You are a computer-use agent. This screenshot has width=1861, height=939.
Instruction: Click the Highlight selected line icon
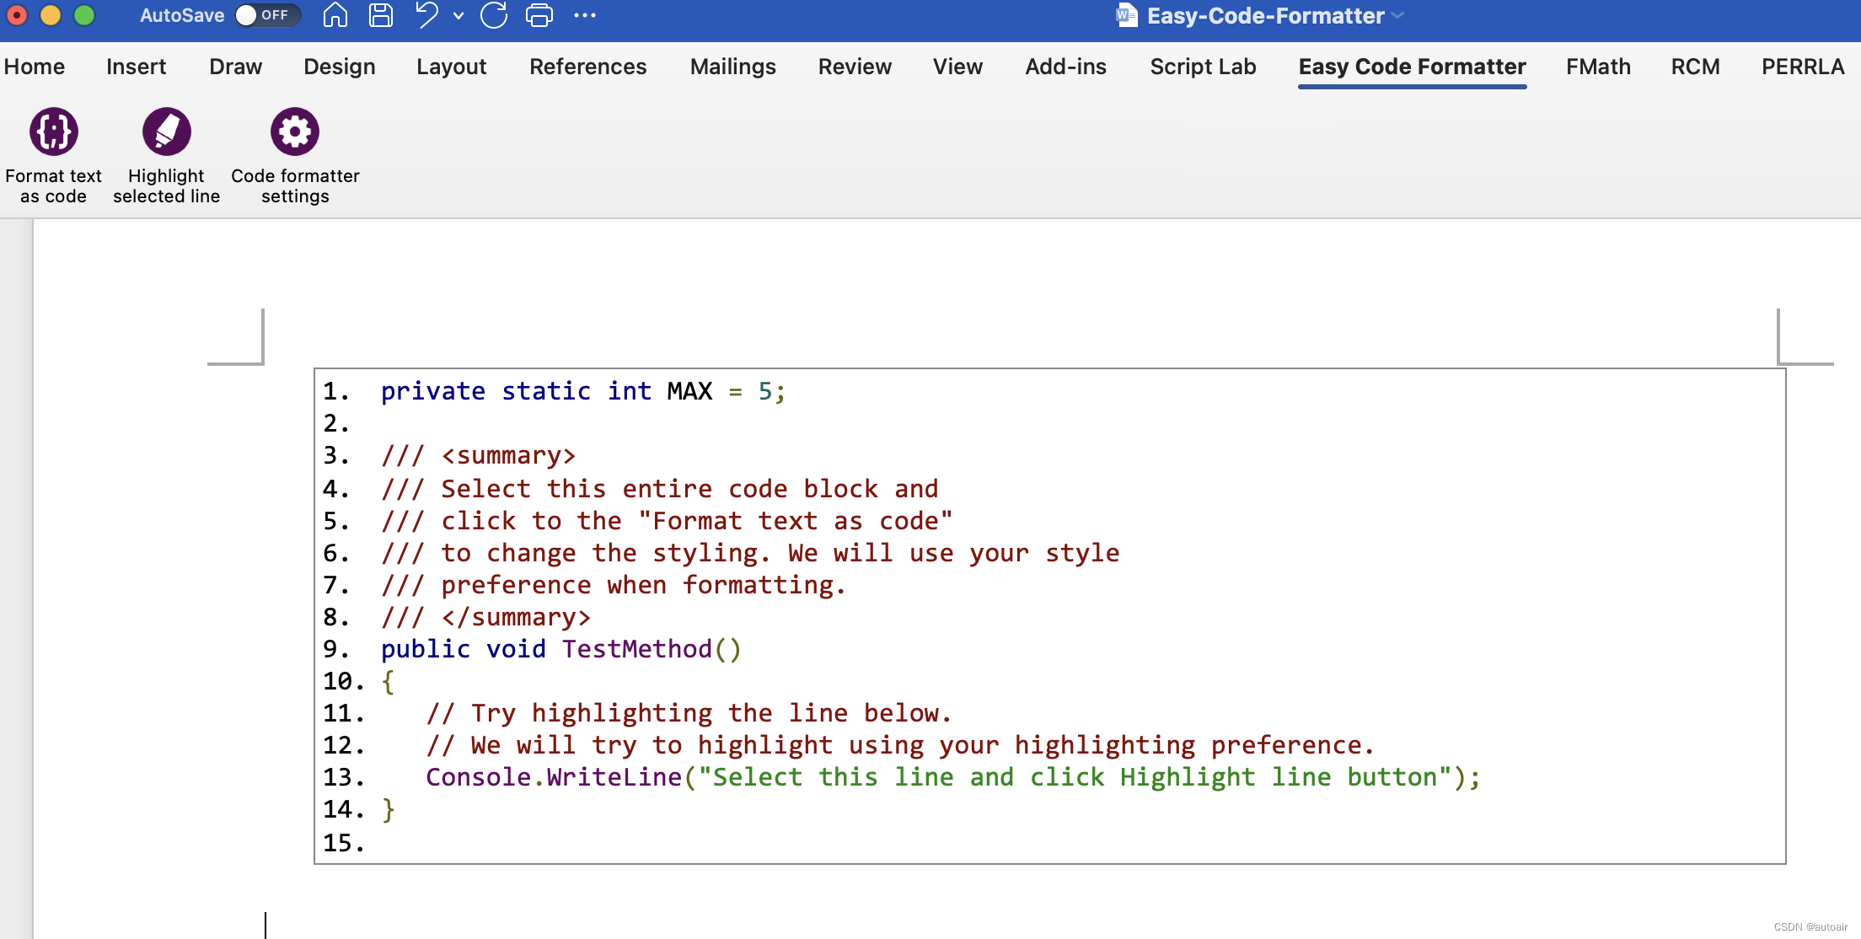(x=167, y=132)
